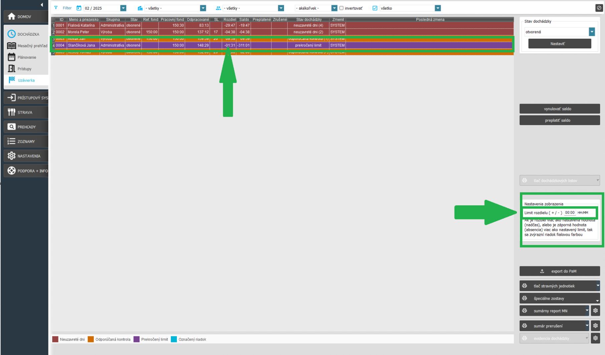This screenshot has height=355, width=605.
Task: Click the cancel filter icon top right
Action: point(599,8)
